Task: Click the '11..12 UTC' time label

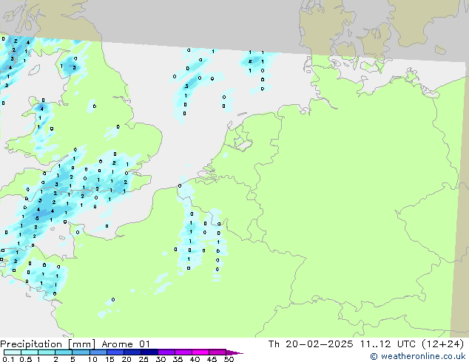Action: tap(388, 344)
